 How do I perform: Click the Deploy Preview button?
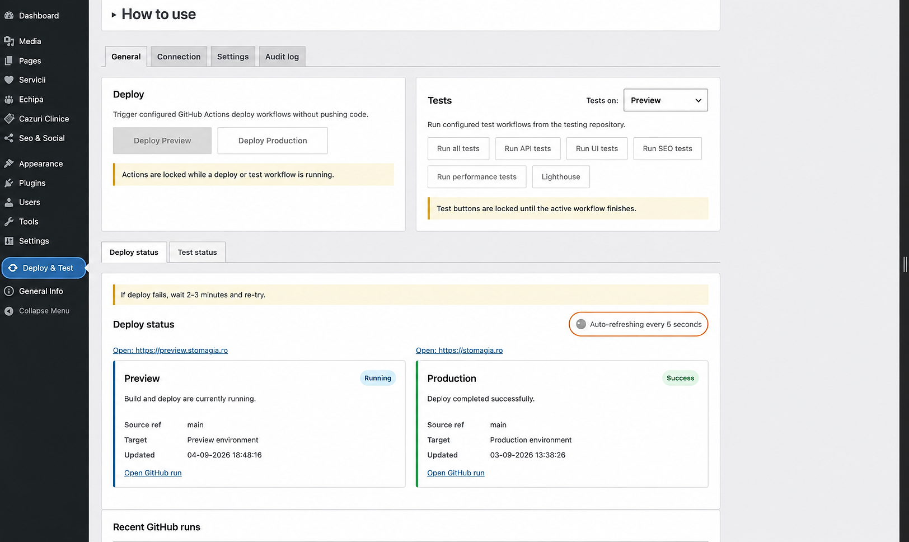tap(162, 141)
